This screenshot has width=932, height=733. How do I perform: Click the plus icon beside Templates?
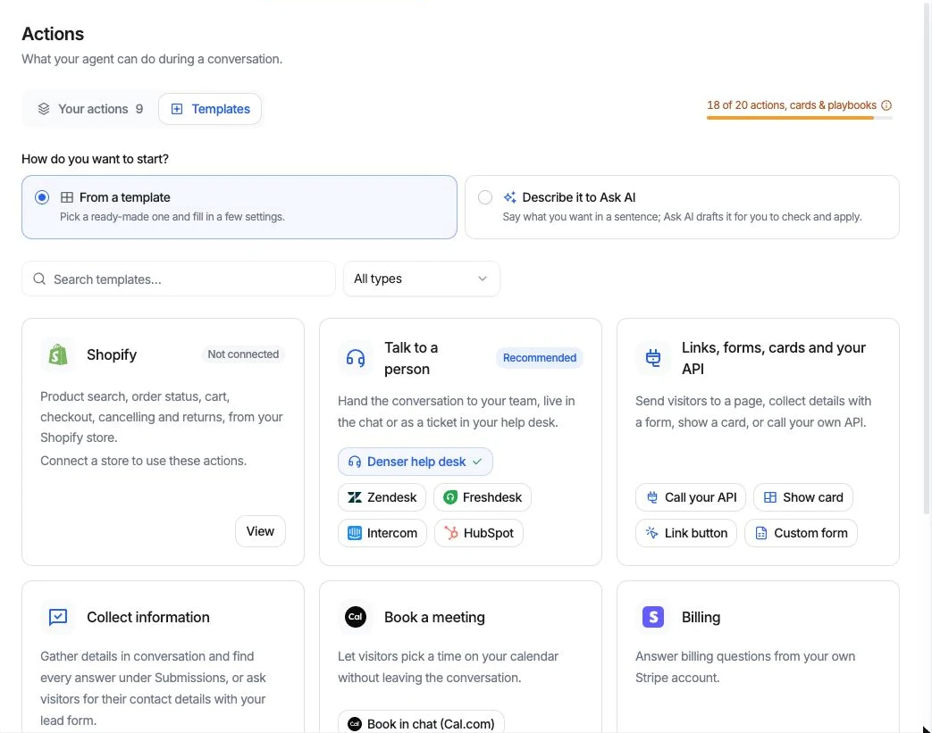click(x=177, y=109)
